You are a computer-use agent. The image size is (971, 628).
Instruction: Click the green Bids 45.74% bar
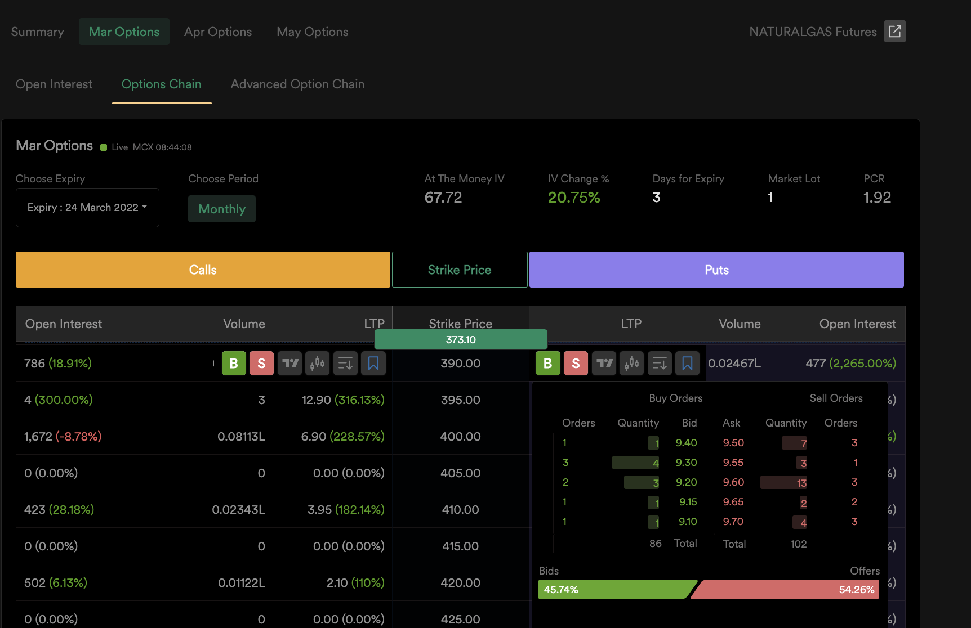pos(617,589)
